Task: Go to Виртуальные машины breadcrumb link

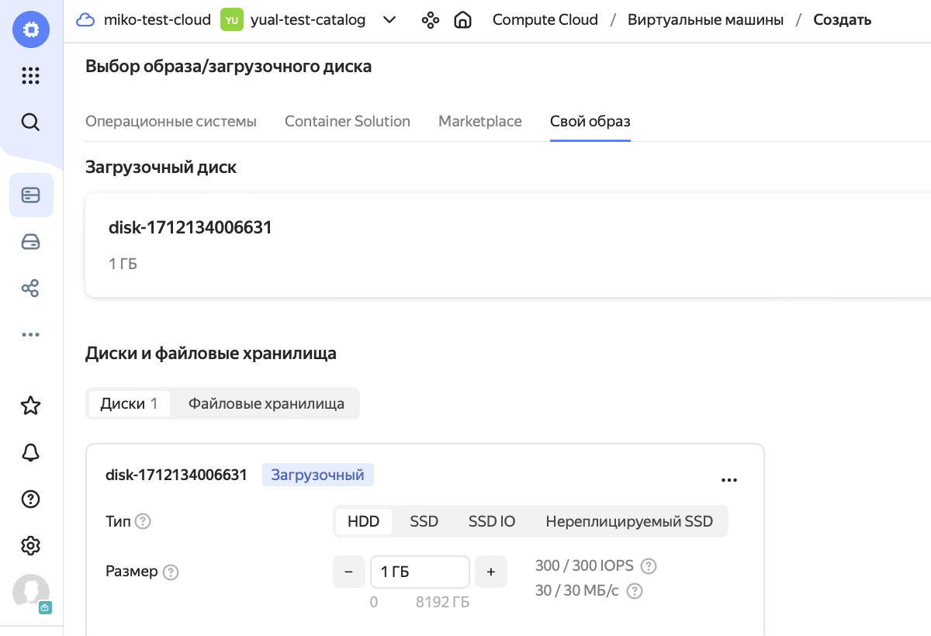Action: point(705,20)
